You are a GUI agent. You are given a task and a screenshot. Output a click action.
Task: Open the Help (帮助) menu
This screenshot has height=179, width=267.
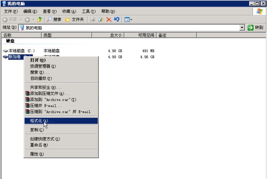(108, 11)
